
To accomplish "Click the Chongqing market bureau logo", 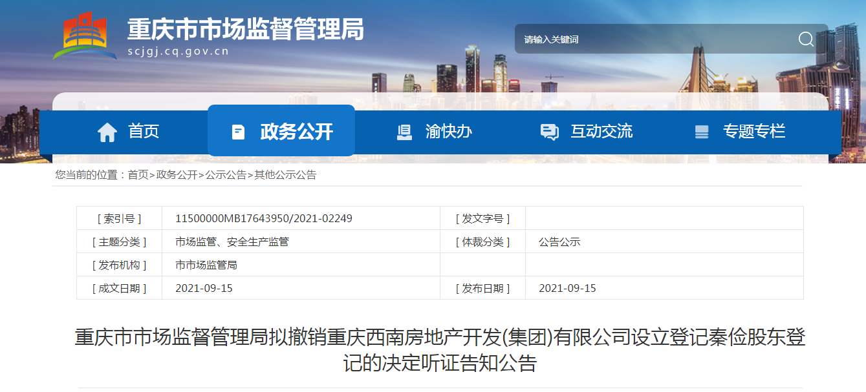I will tap(85, 36).
